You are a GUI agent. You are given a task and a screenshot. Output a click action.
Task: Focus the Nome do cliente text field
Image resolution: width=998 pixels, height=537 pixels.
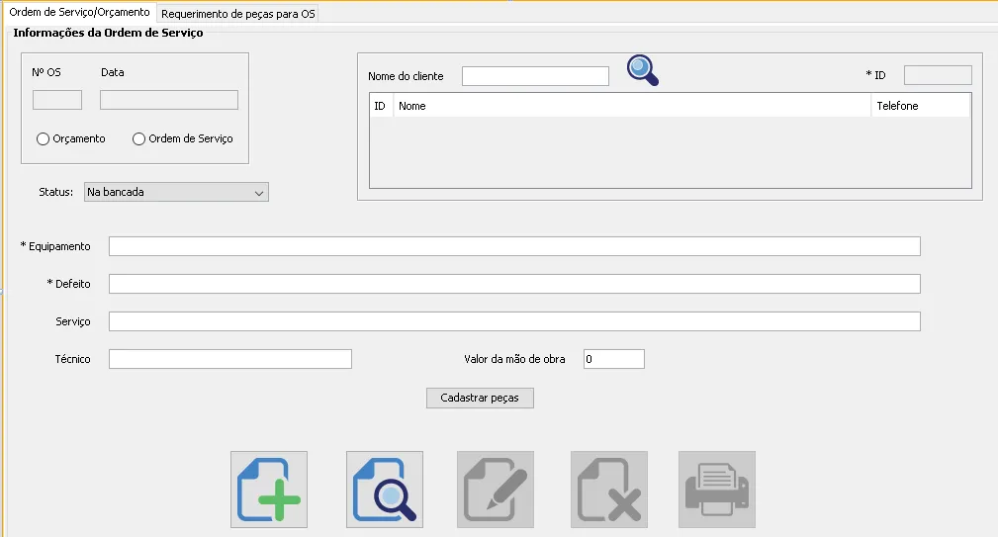tap(535, 76)
